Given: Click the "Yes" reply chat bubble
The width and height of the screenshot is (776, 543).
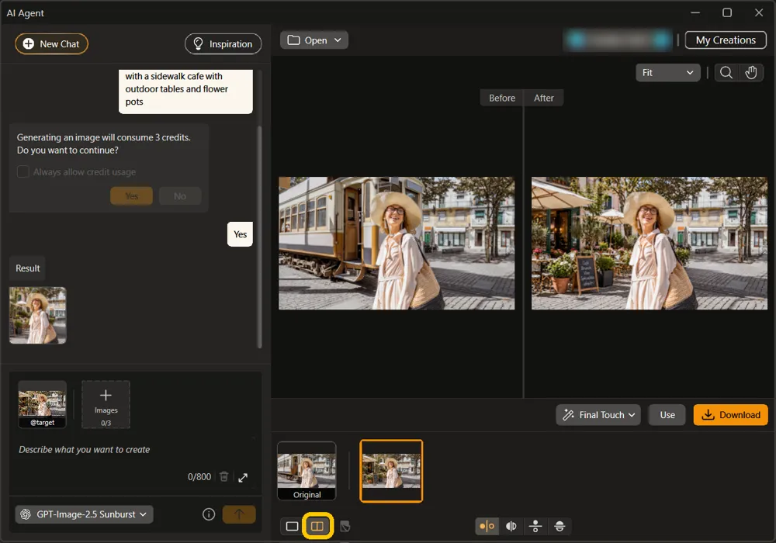Looking at the screenshot, I should coord(240,234).
